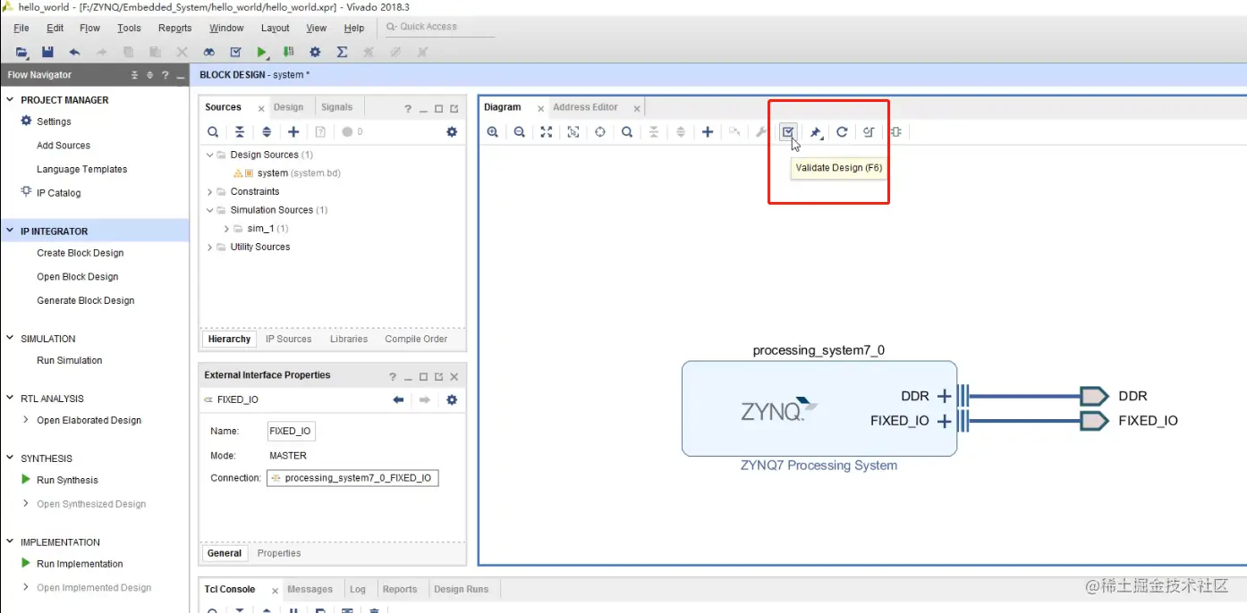Switch to the Signals tab
Image resolution: width=1247 pixels, height=613 pixels.
pyautogui.click(x=336, y=107)
